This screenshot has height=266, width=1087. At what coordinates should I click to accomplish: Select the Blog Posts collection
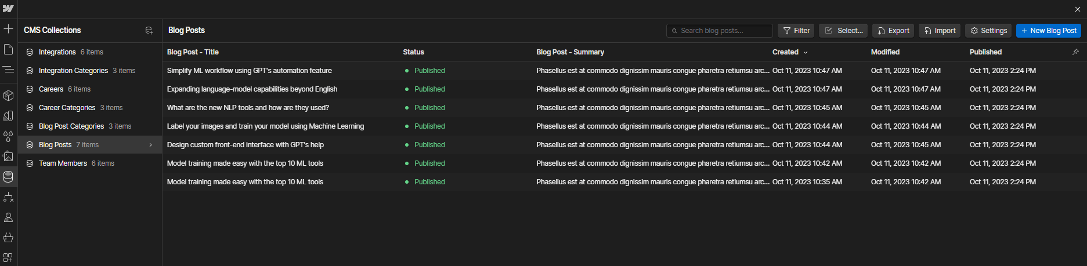[90, 145]
